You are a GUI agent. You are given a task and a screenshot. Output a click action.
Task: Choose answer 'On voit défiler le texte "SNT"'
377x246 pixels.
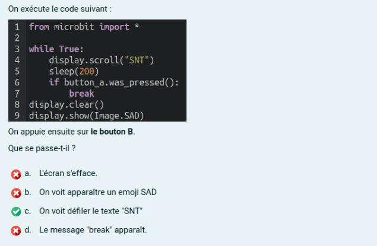[x=91, y=211]
